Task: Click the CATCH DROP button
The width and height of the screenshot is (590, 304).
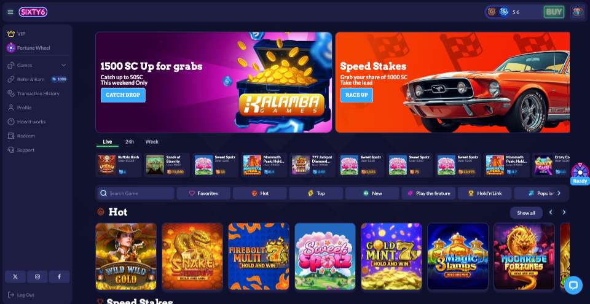Action: (123, 95)
